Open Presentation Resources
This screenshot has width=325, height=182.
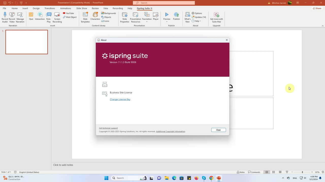(x=136, y=17)
